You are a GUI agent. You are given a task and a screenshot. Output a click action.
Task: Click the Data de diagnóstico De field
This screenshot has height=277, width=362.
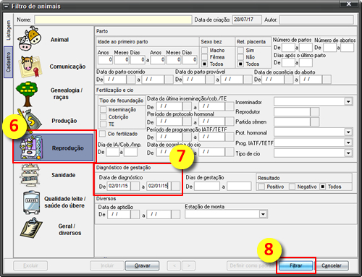click(x=119, y=186)
